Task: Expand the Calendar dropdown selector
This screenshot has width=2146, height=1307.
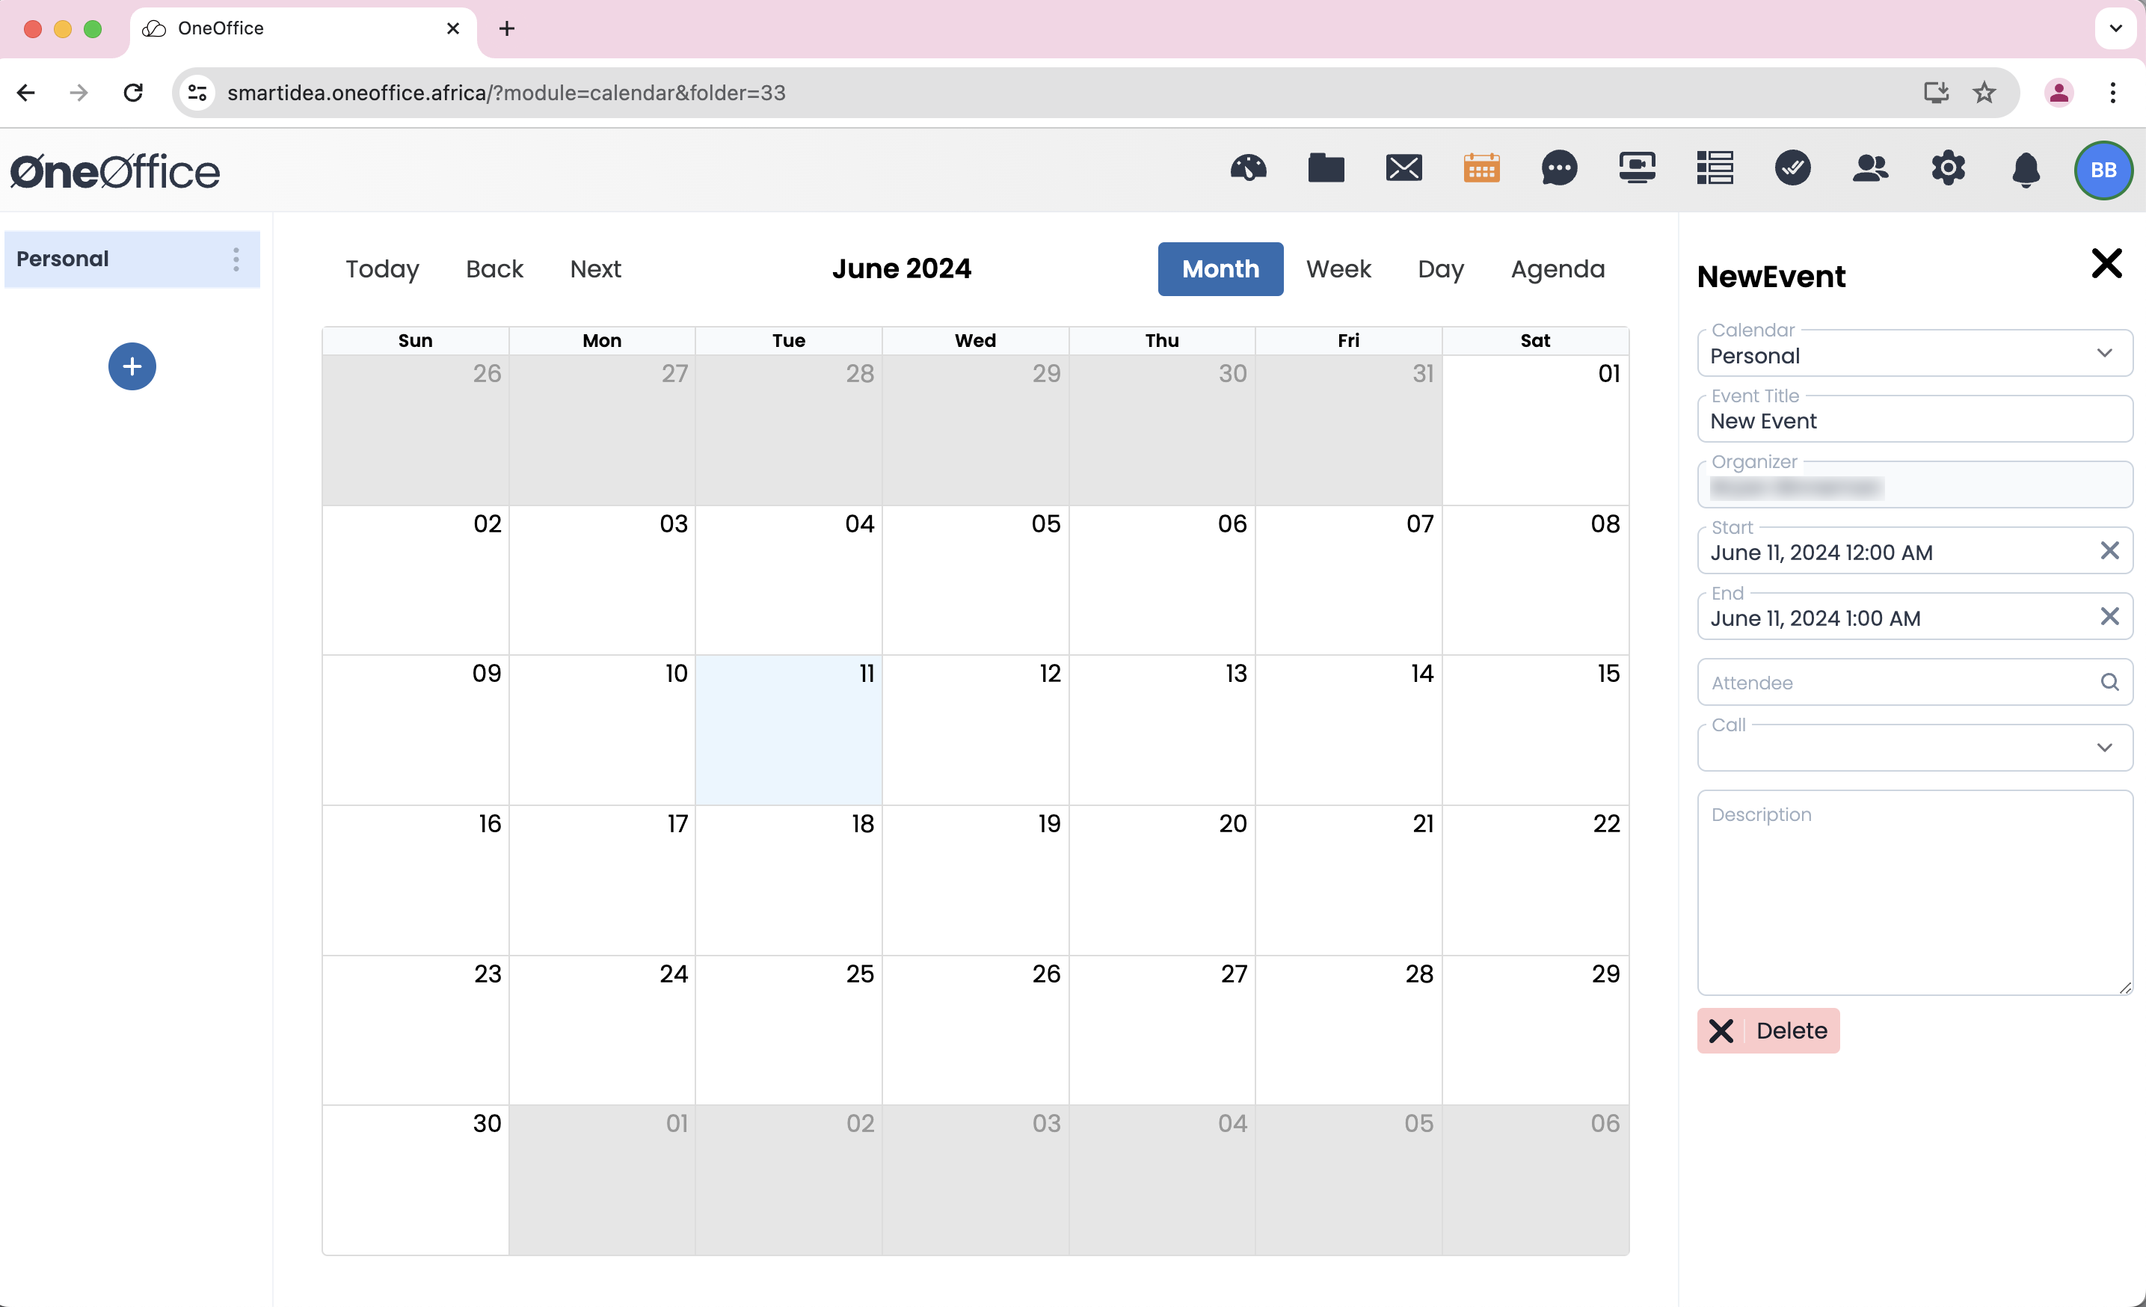Action: coord(2106,355)
